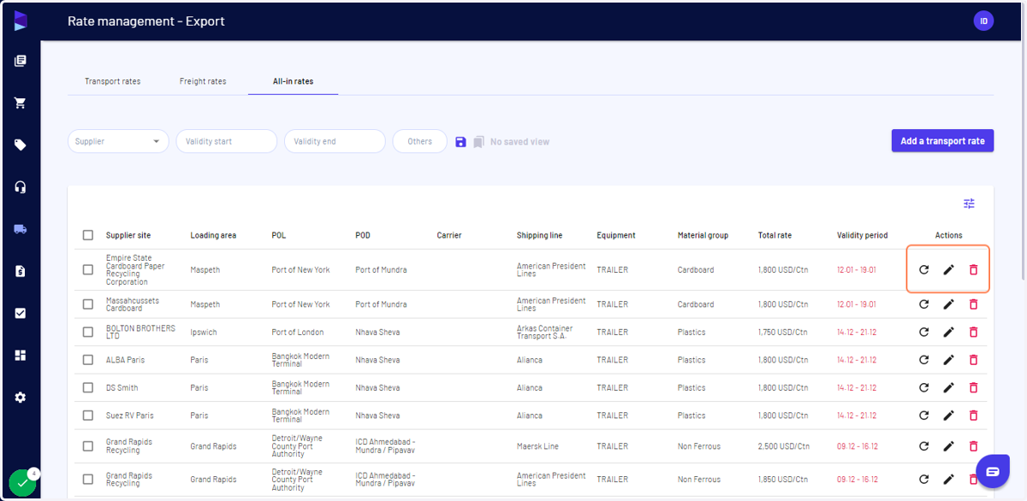
Task: Delete the BOLTON BROTHERS LTD rate
Action: pos(973,333)
